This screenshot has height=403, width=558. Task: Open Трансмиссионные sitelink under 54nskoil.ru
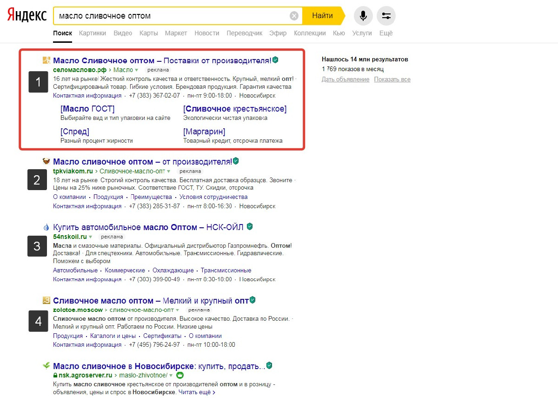[x=226, y=271]
